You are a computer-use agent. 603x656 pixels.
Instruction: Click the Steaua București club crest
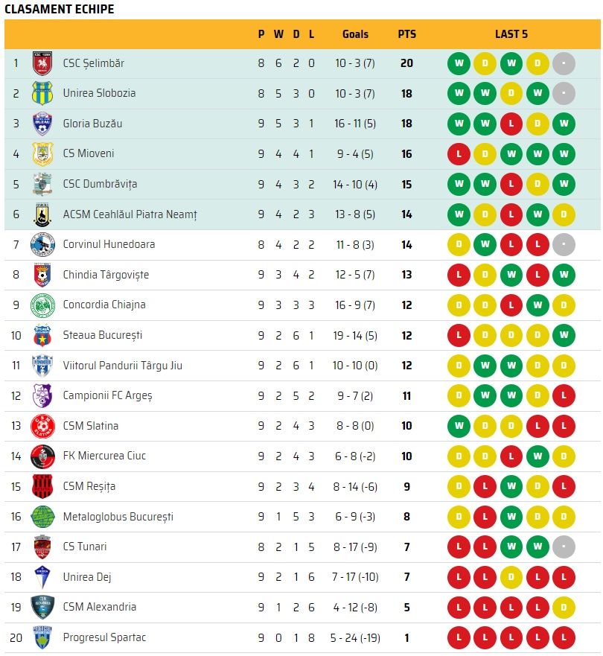pos(42,336)
